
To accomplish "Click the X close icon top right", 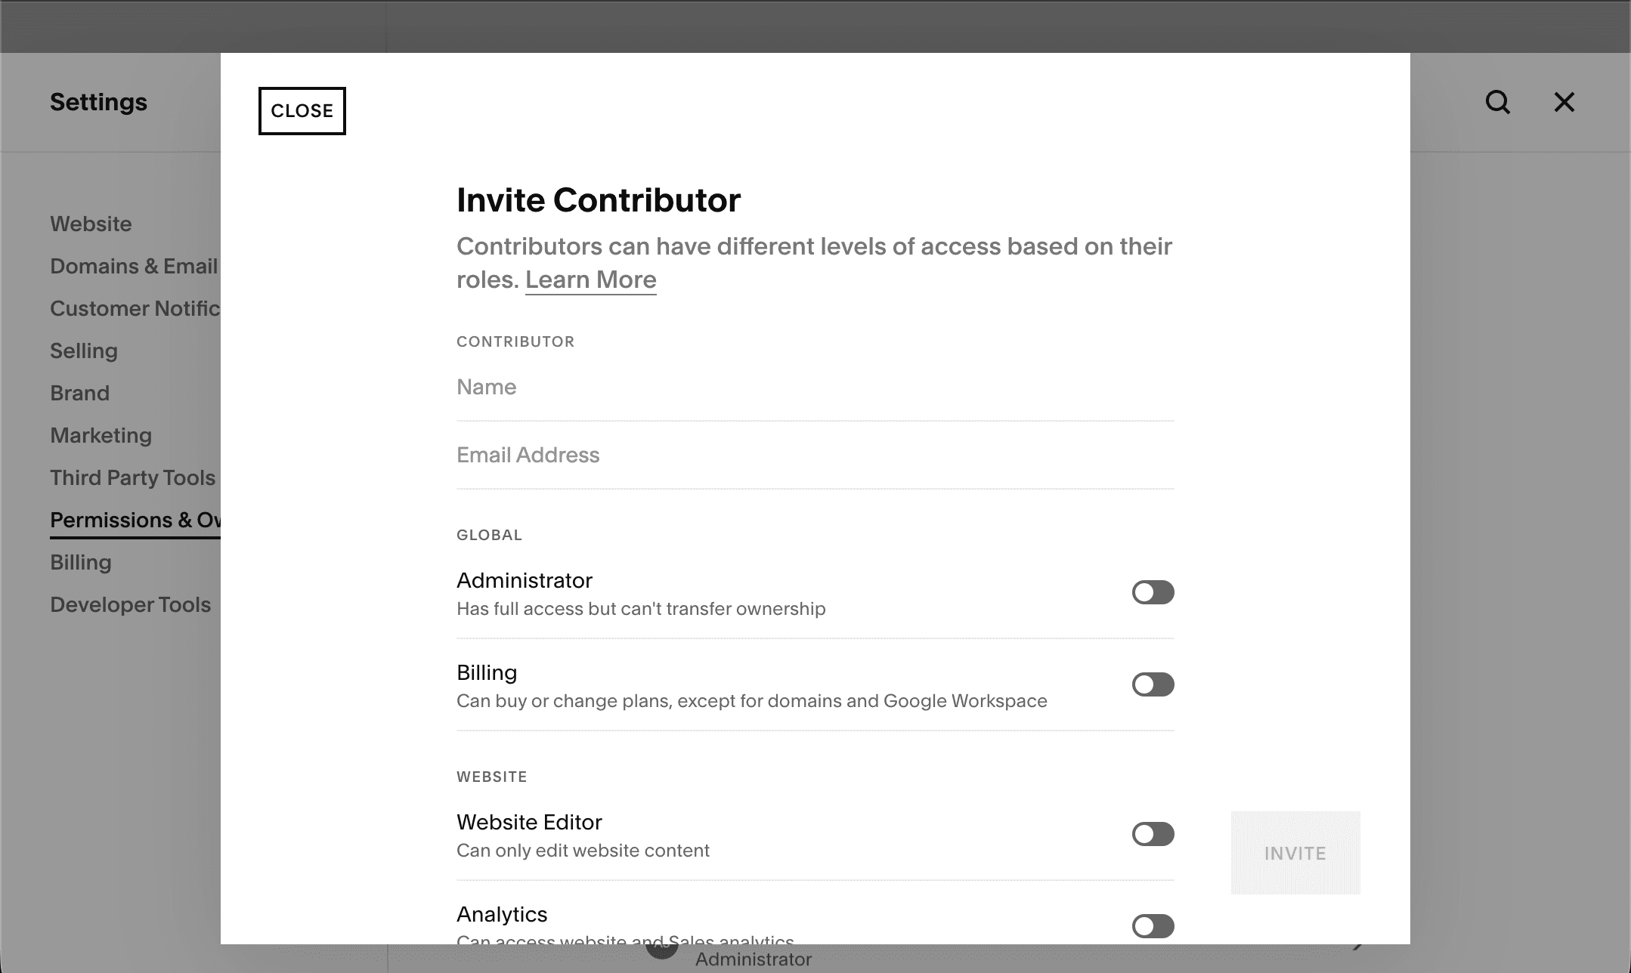I will click(x=1563, y=103).
